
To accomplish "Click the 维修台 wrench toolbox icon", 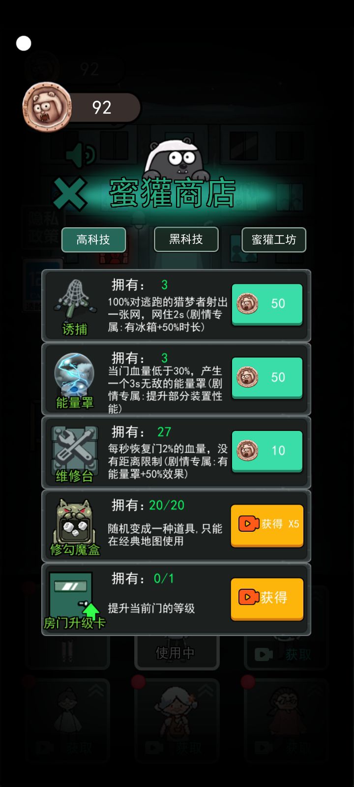I will tap(75, 448).
